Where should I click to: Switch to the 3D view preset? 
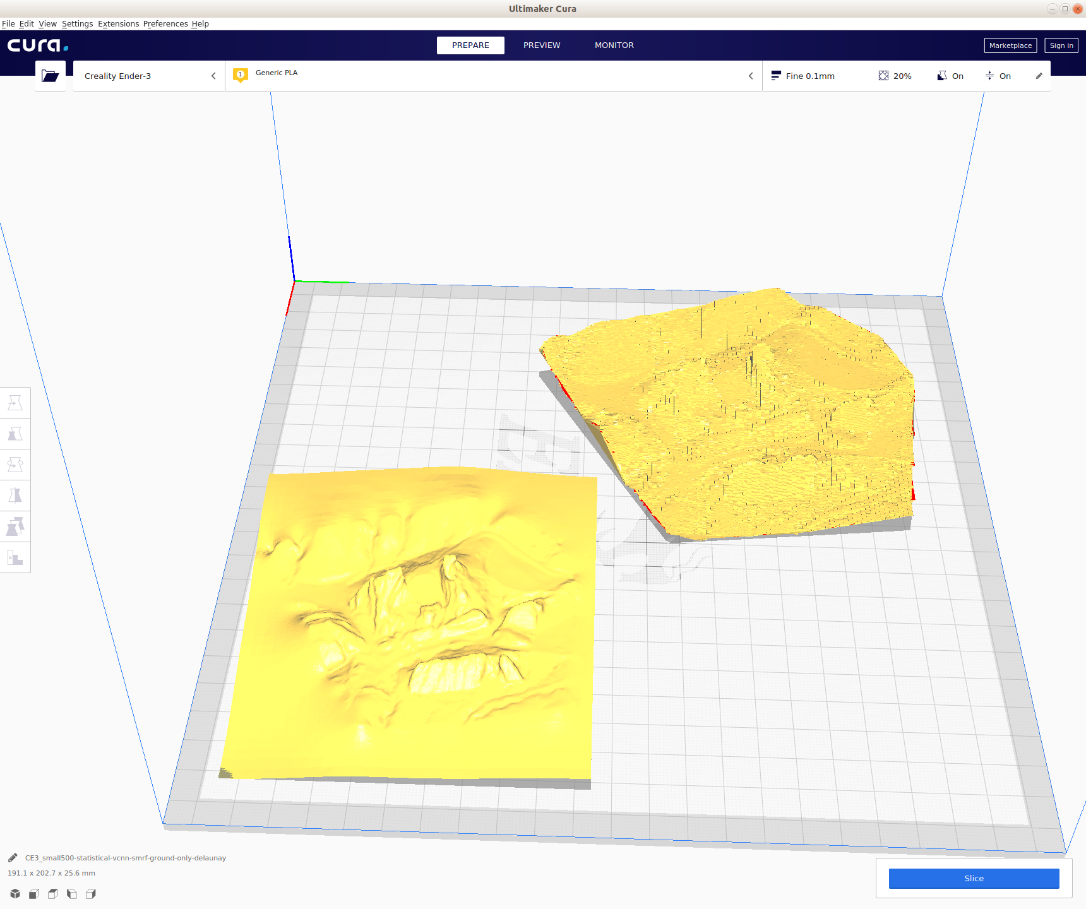coord(15,894)
